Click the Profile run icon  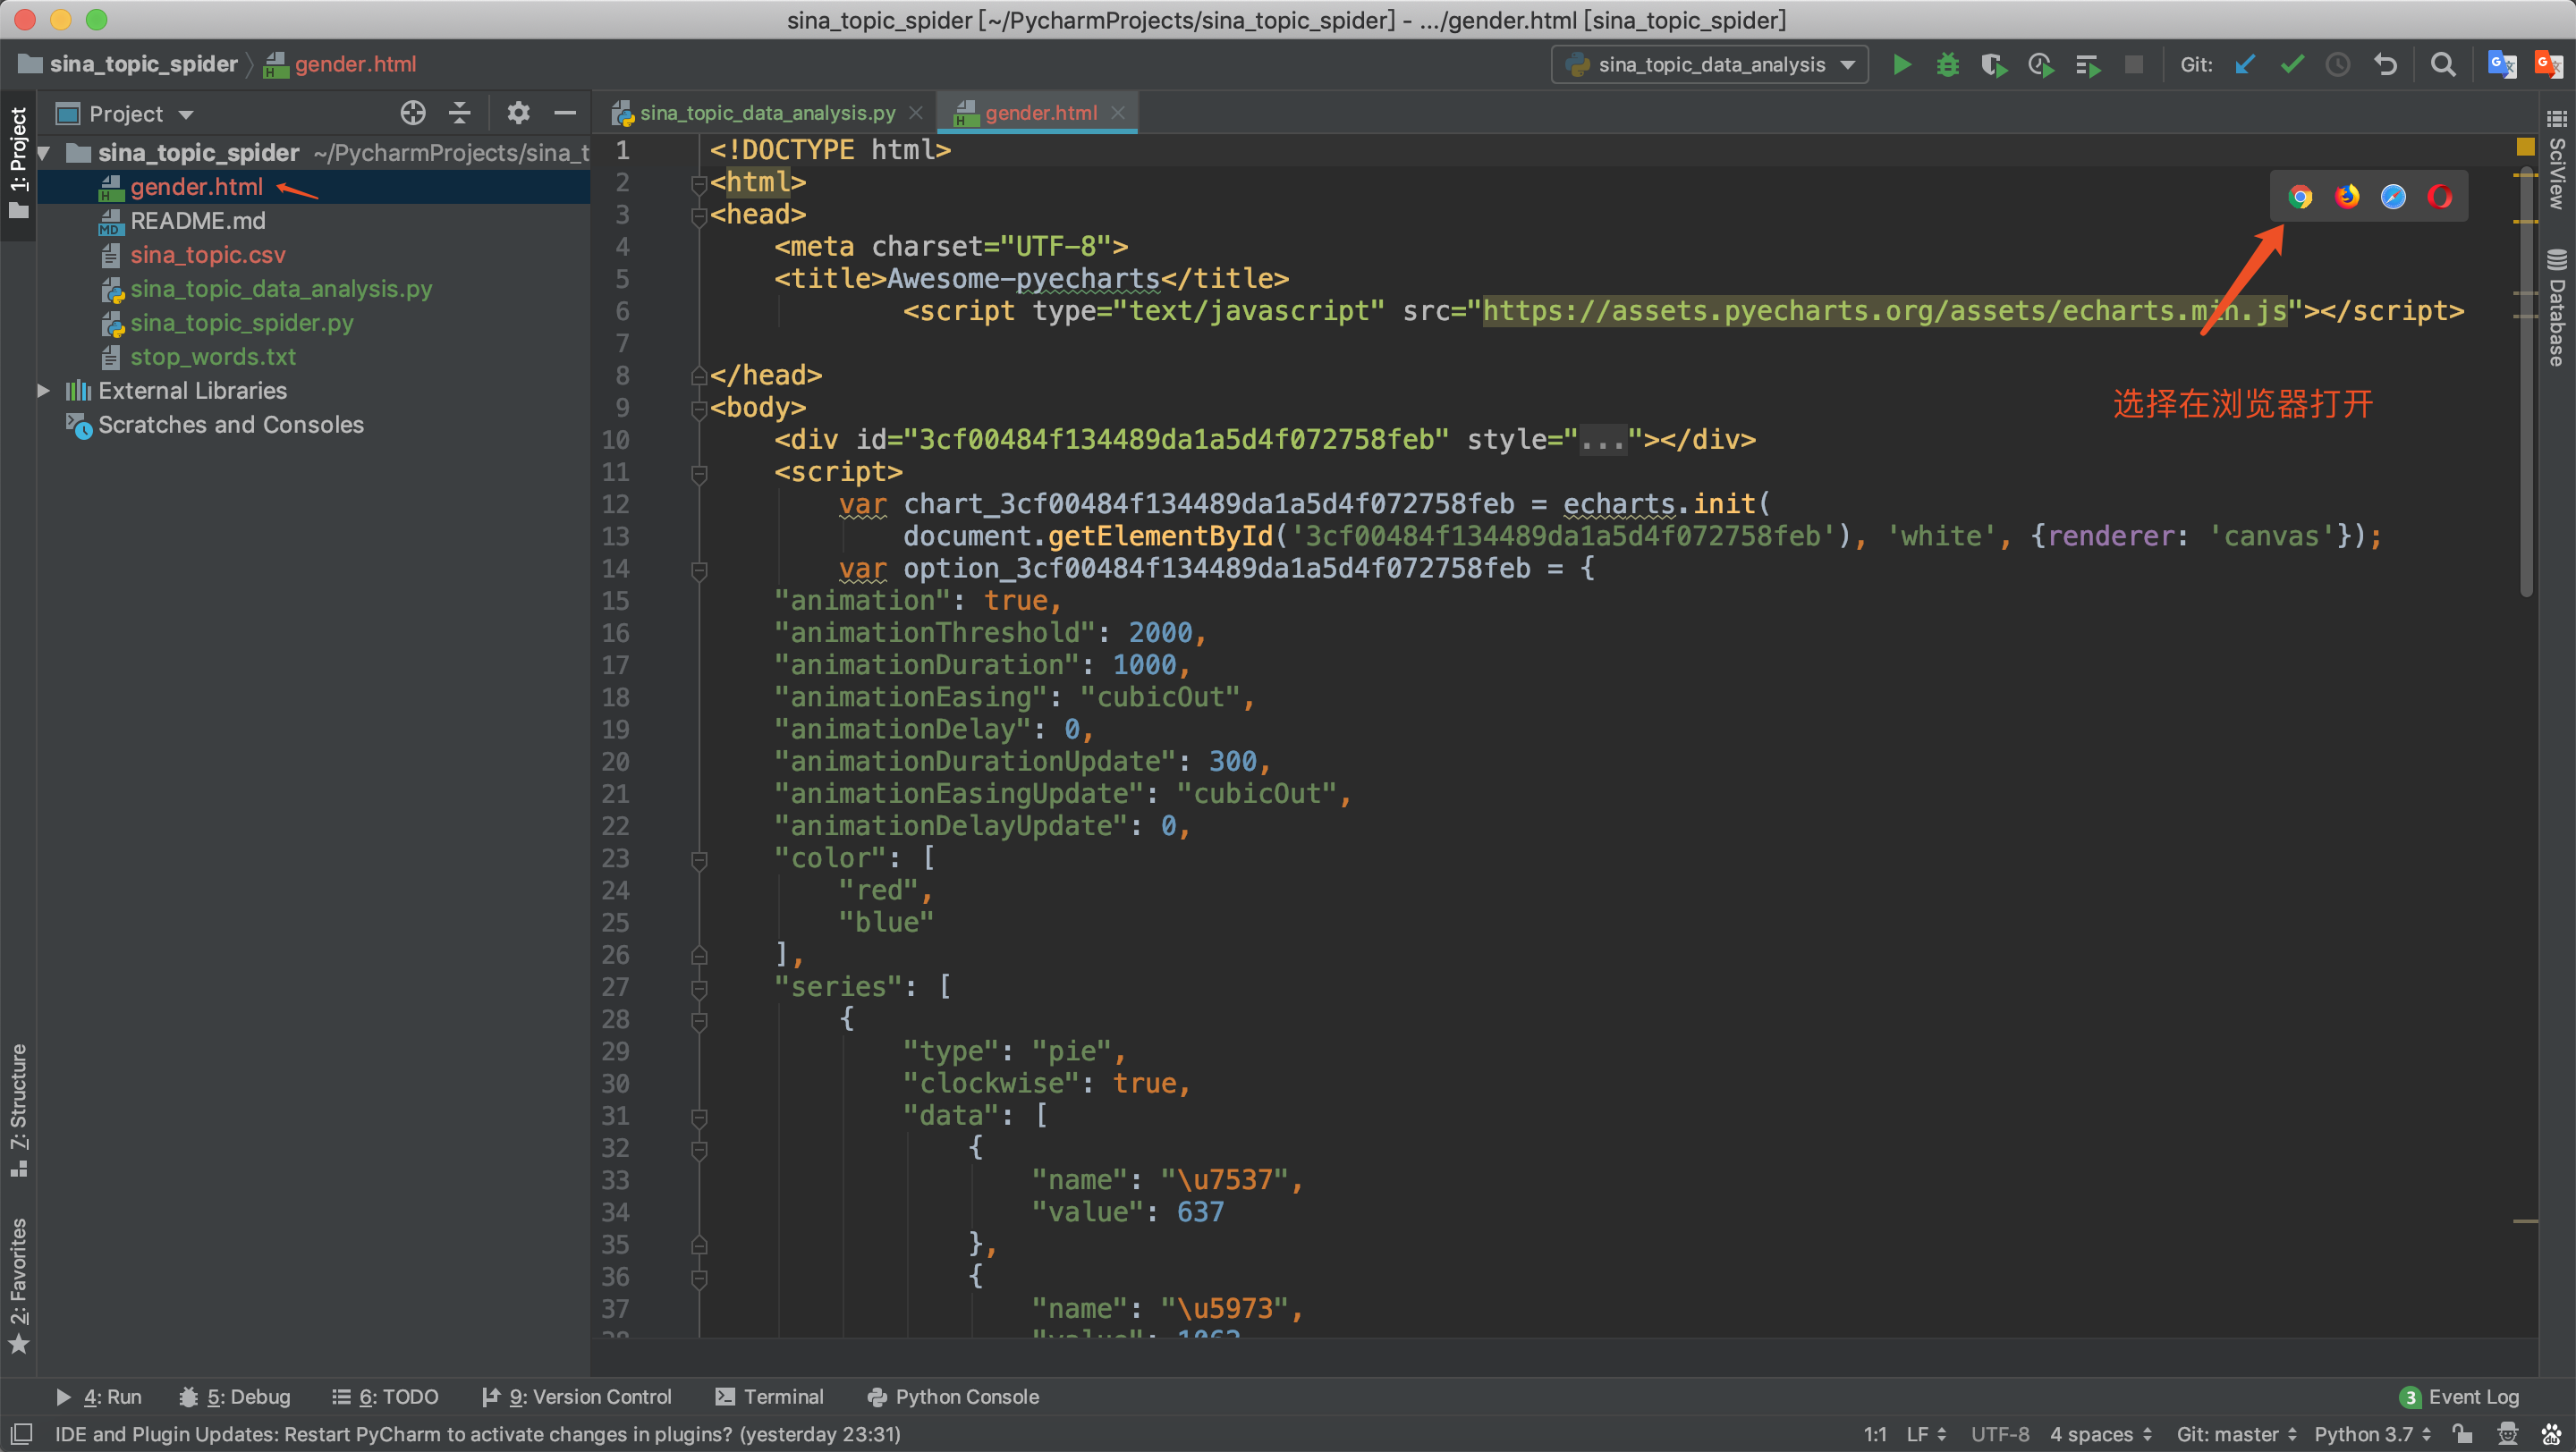2041,65
